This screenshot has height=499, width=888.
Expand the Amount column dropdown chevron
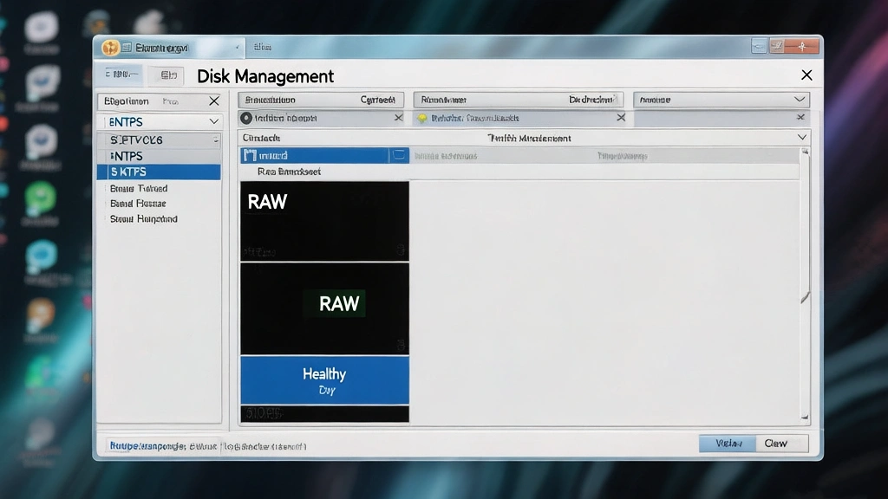pos(802,99)
